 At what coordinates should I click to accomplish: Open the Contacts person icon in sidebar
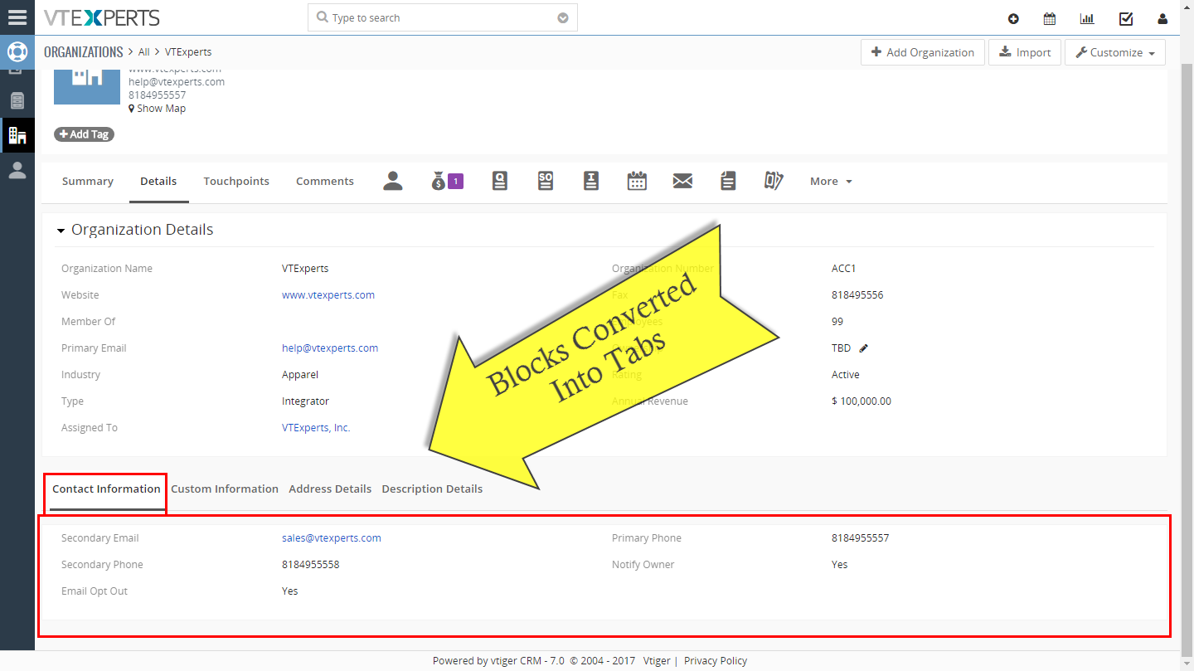click(x=17, y=170)
